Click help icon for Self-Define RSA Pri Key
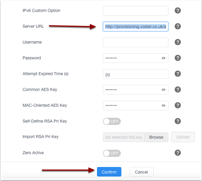 click(x=178, y=121)
